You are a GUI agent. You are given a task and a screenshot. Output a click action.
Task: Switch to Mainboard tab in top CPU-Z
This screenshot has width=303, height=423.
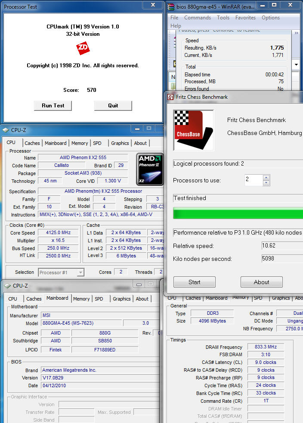(56, 143)
